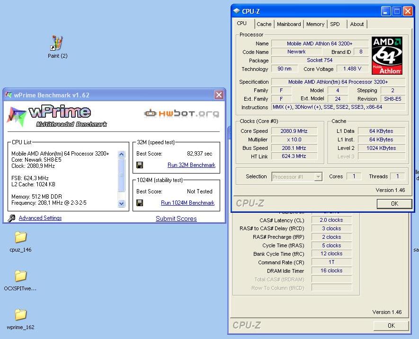Click the Command Rate value 1T

[x=331, y=262]
